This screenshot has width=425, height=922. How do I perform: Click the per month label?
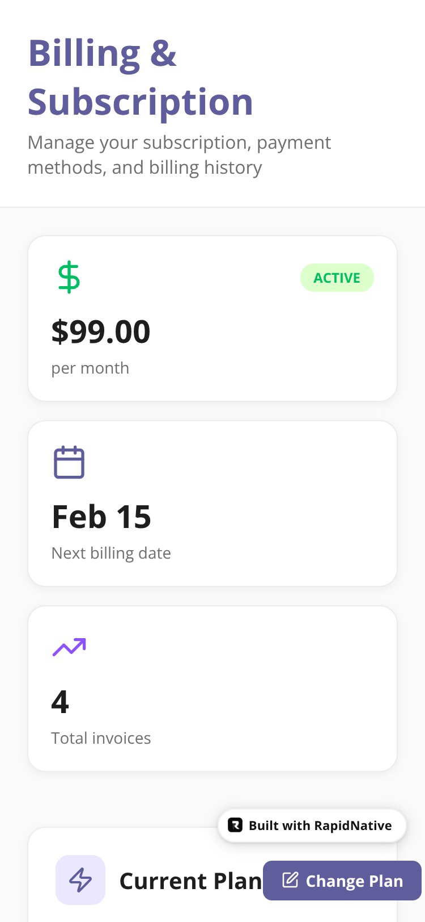90,368
